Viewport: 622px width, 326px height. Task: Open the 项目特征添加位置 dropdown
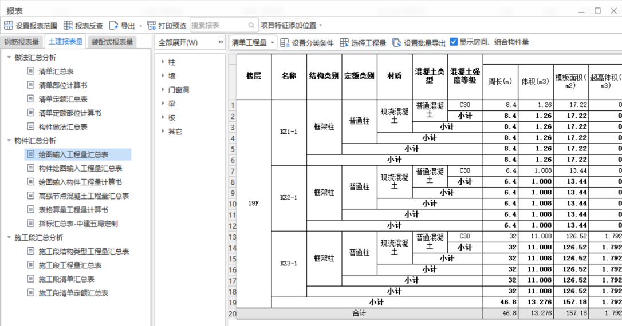(292, 26)
